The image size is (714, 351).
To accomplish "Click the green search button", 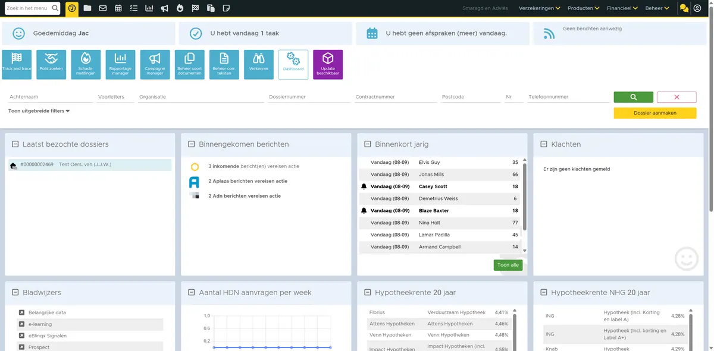I will tap(634, 97).
